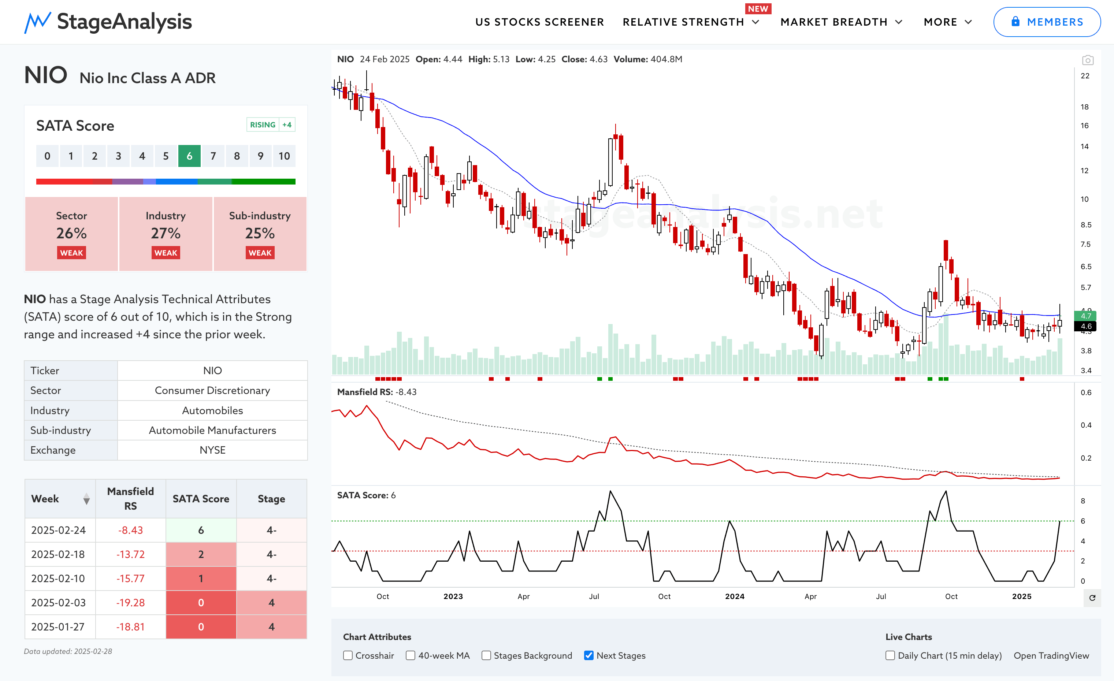Click the chart screenshot camera icon
This screenshot has height=681, width=1114.
point(1087,60)
